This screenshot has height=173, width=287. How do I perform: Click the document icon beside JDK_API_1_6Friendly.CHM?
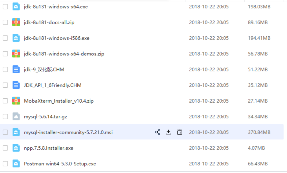[16, 85]
